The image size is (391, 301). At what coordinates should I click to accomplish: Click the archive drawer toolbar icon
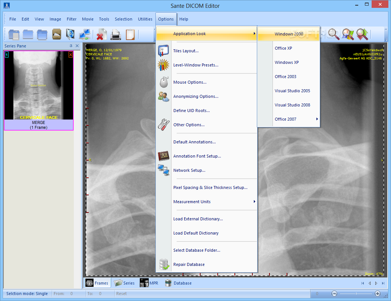tap(57, 34)
